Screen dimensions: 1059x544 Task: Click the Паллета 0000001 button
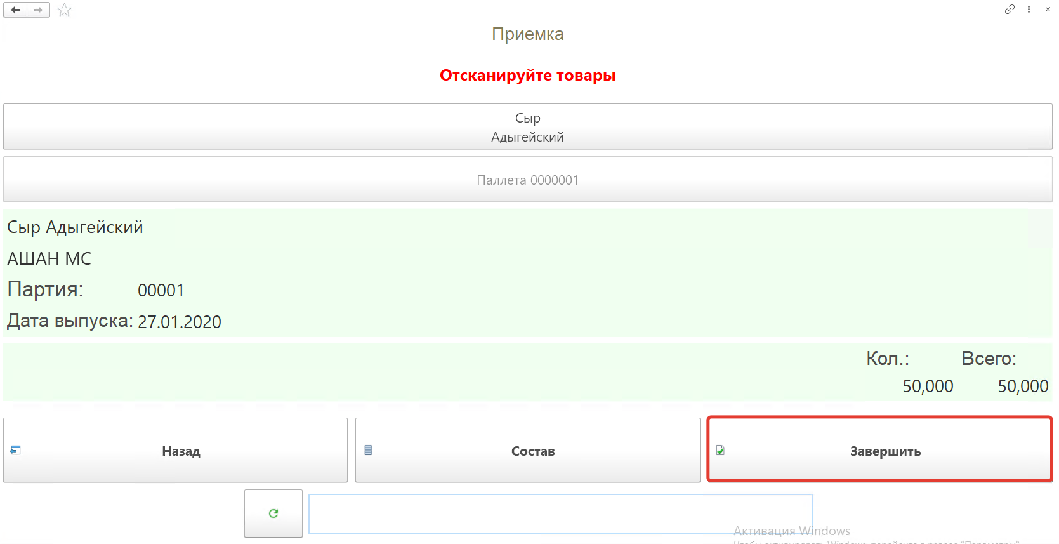(x=527, y=180)
